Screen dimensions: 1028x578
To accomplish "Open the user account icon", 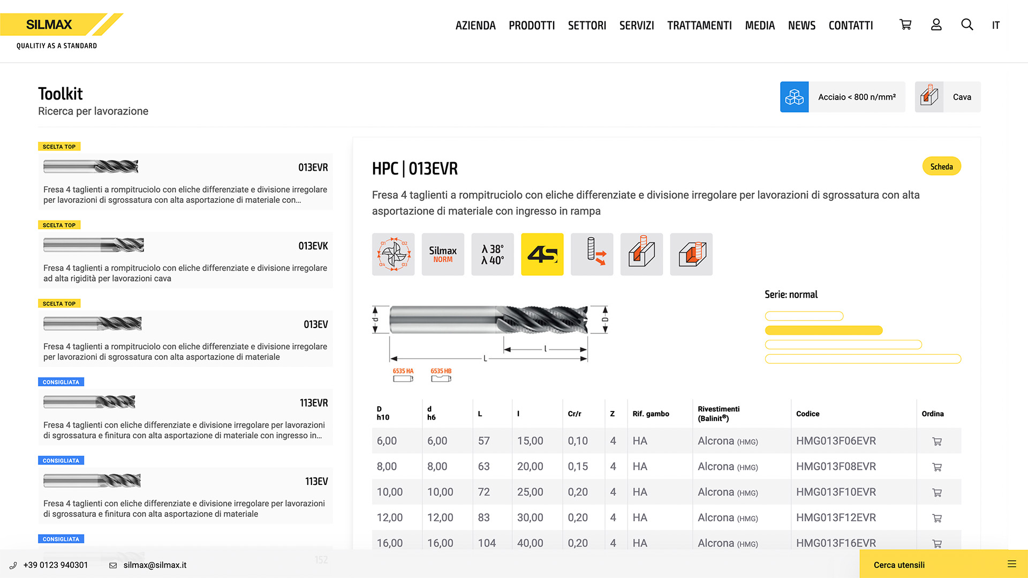I will 936,25.
